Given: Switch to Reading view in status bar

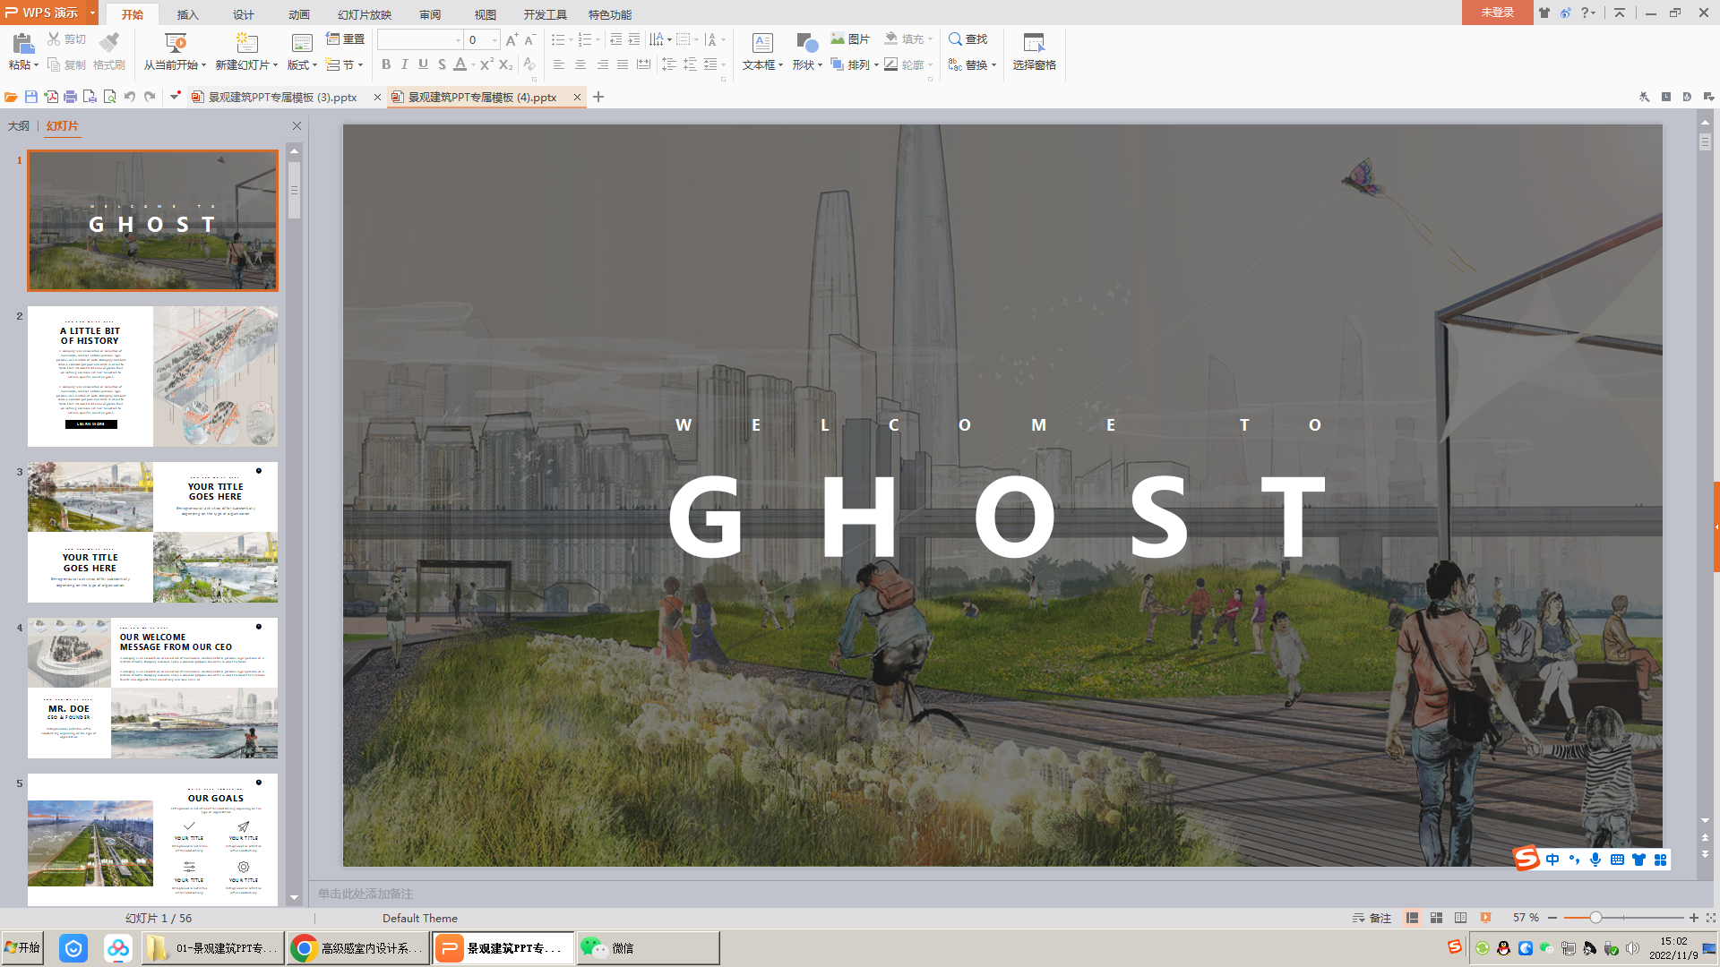Looking at the screenshot, I should pyautogui.click(x=1461, y=918).
